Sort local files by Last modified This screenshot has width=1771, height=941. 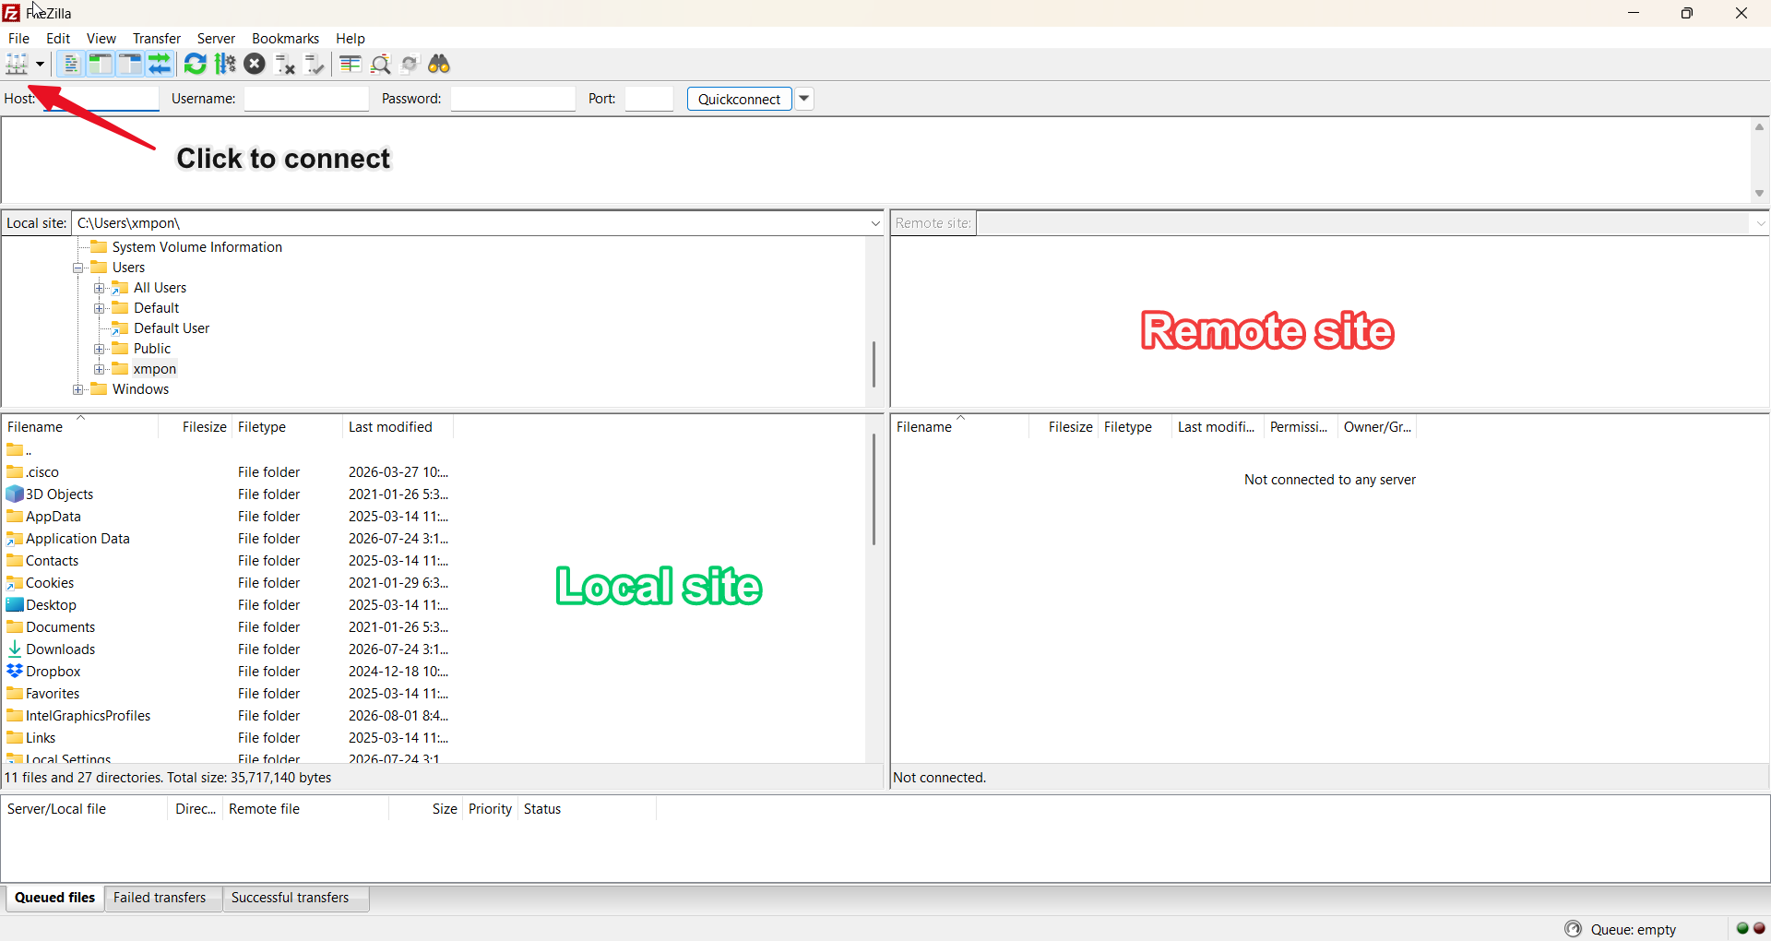click(x=398, y=427)
